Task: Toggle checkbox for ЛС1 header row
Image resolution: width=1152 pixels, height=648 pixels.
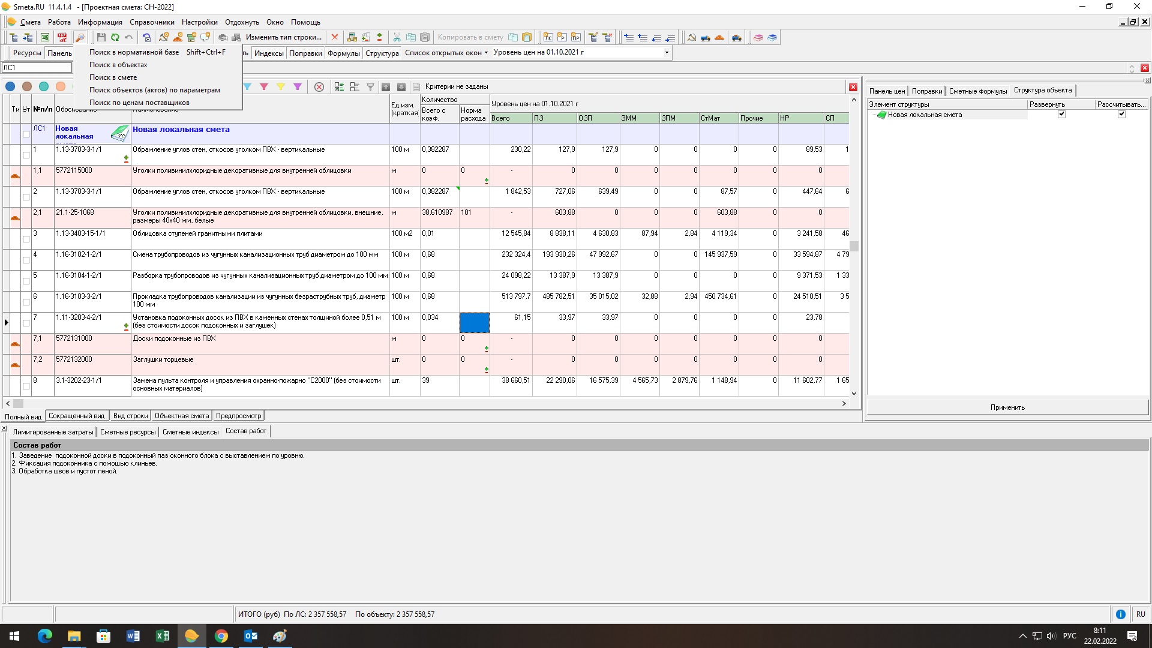Action: click(x=26, y=134)
